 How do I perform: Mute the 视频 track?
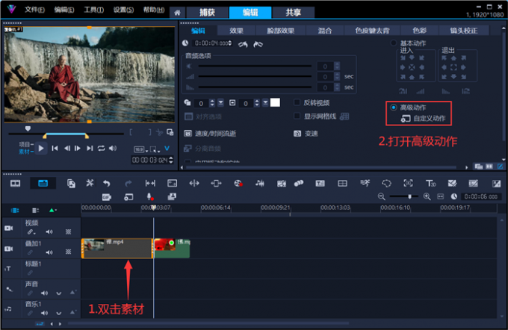point(49,232)
